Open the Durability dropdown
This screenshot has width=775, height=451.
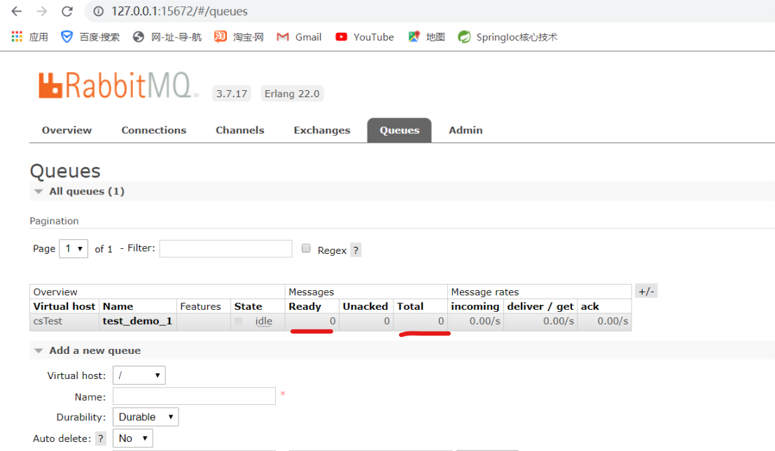[146, 417]
